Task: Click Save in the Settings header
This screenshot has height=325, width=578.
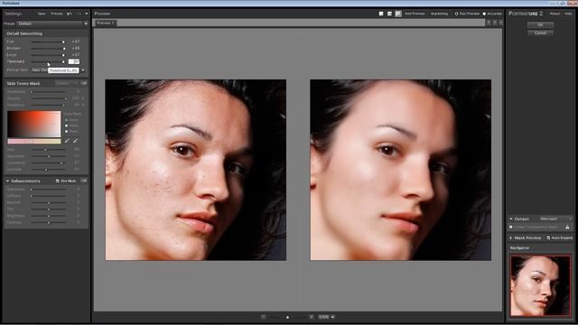Action: pos(42,14)
